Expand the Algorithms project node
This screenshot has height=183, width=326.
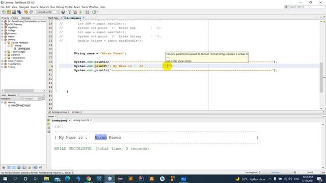click(2, 27)
